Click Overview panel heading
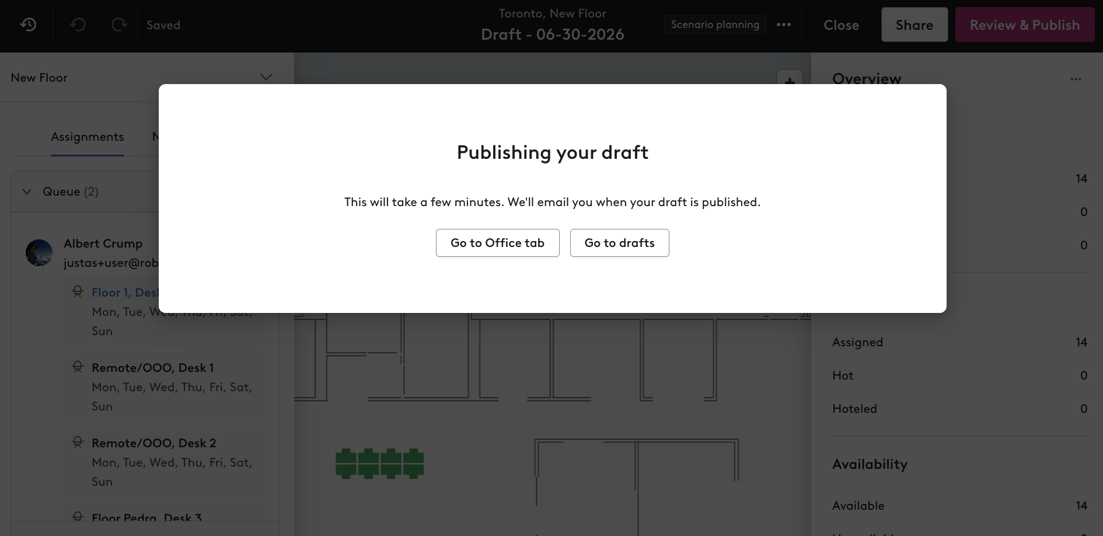This screenshot has height=536, width=1103. click(x=867, y=79)
